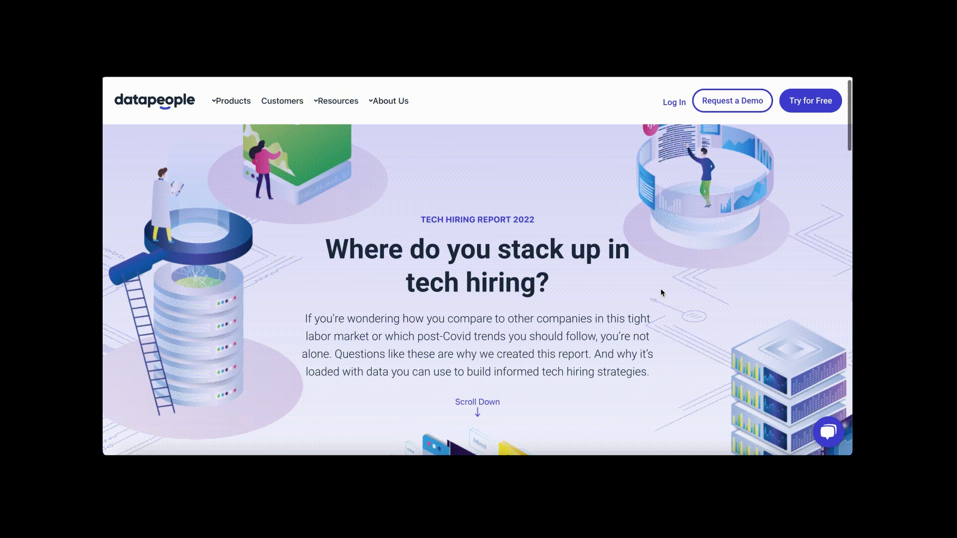This screenshot has width=957, height=538.
Task: Open the Customers nav item
Action: 282,101
